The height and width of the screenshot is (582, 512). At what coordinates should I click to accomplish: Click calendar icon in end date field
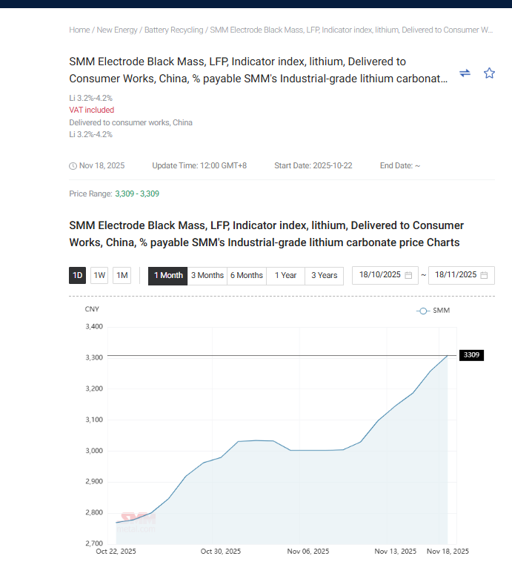484,275
